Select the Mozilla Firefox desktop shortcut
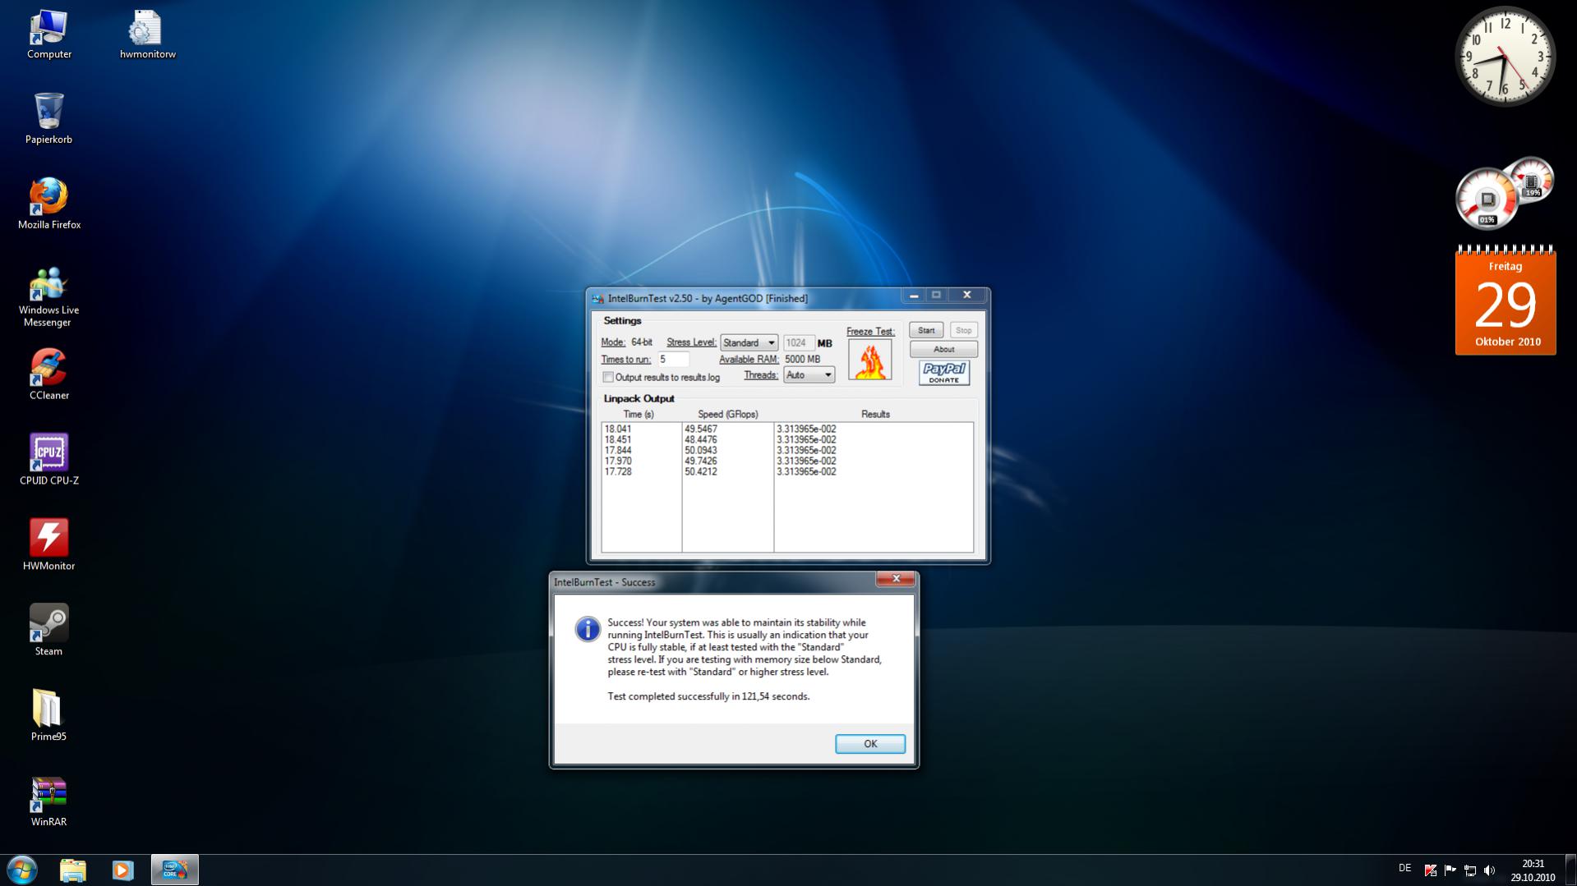The width and height of the screenshot is (1577, 886). coord(49,204)
